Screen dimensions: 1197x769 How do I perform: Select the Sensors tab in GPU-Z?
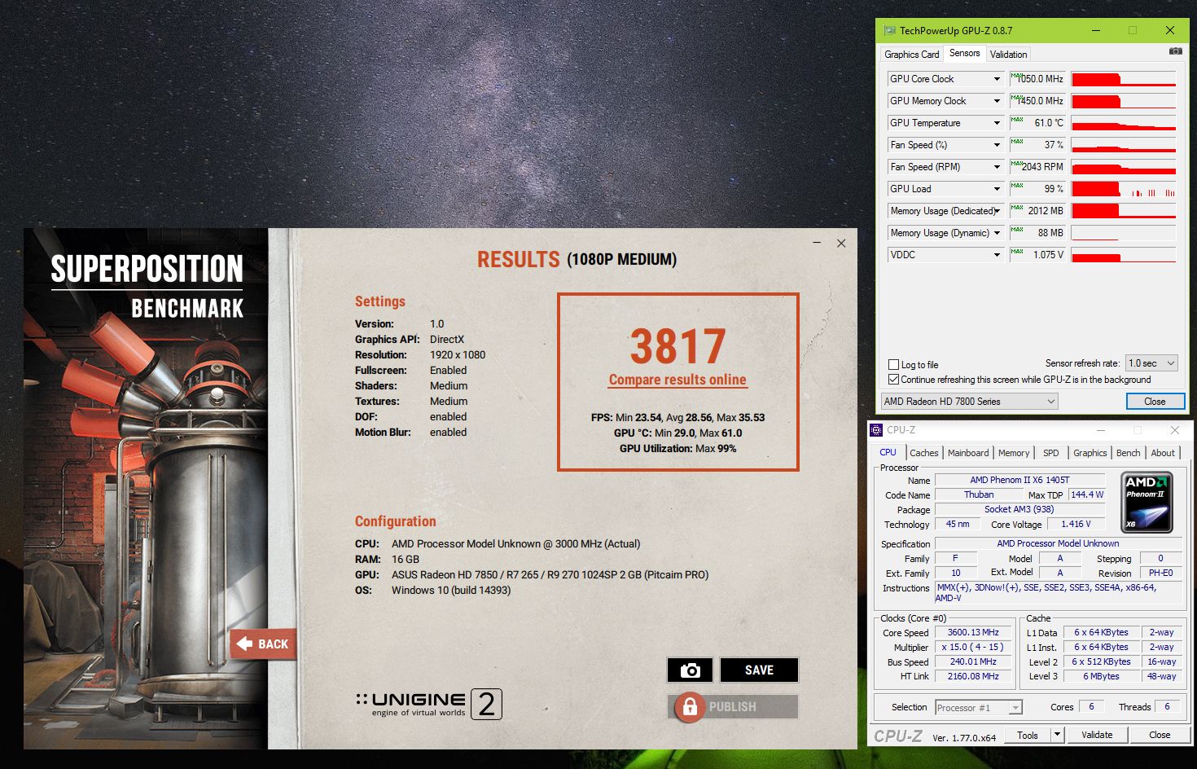coord(965,53)
